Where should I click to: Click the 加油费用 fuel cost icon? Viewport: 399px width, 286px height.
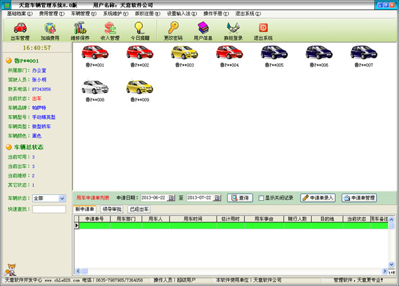[x=50, y=31]
